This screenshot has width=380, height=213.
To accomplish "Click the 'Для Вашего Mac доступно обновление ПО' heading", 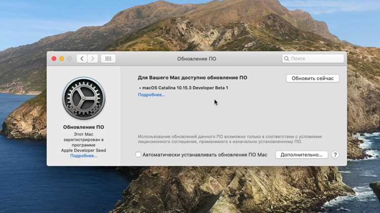I will 193,78.
